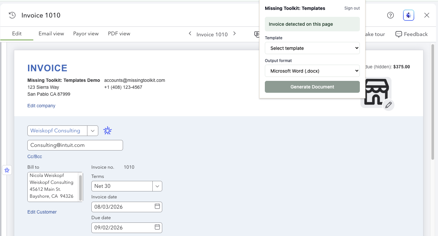Click the Invoice 1010 navigator label
Viewport: 438px width, 236px height.
point(212,34)
